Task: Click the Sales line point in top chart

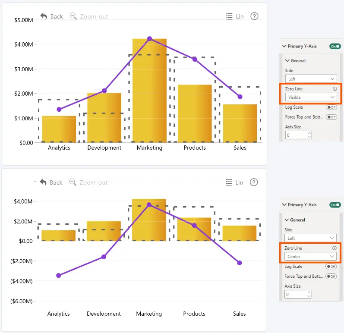Action: click(240, 97)
